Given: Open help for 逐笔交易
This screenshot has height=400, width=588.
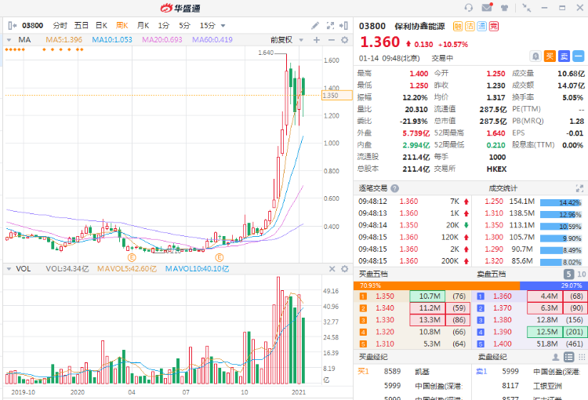Looking at the screenshot, I should tap(394, 188).
